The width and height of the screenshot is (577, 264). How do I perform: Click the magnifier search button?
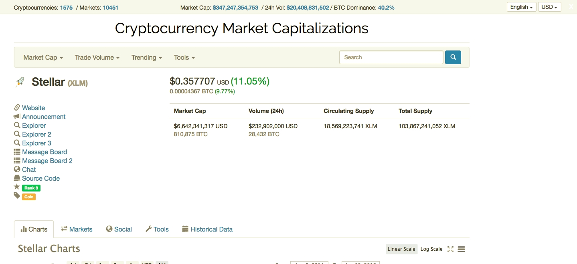(x=453, y=57)
